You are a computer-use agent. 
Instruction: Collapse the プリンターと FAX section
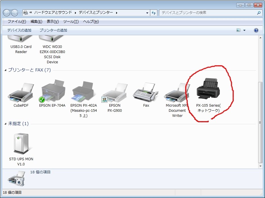click(5, 70)
